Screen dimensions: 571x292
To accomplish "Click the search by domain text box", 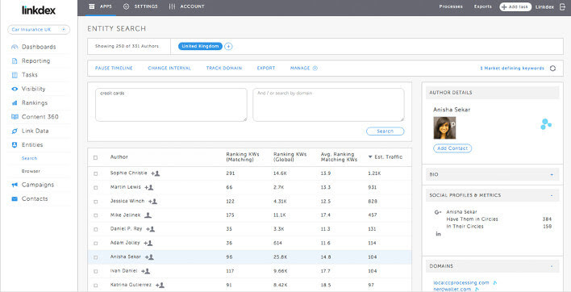I will click(328, 105).
